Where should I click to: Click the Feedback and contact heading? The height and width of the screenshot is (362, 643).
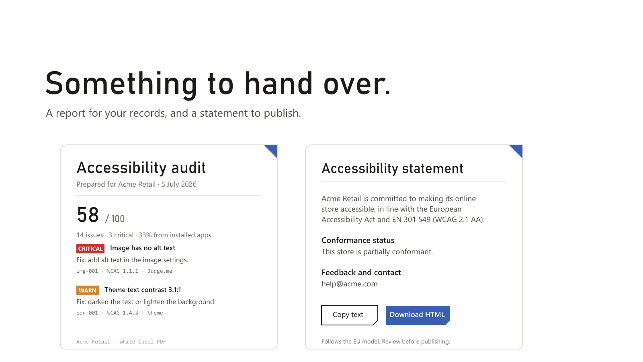tap(361, 273)
